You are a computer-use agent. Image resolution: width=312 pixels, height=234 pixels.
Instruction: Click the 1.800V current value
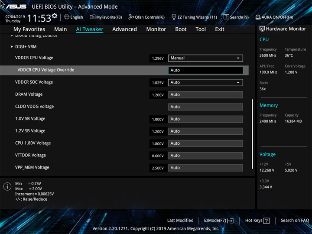click(x=158, y=144)
